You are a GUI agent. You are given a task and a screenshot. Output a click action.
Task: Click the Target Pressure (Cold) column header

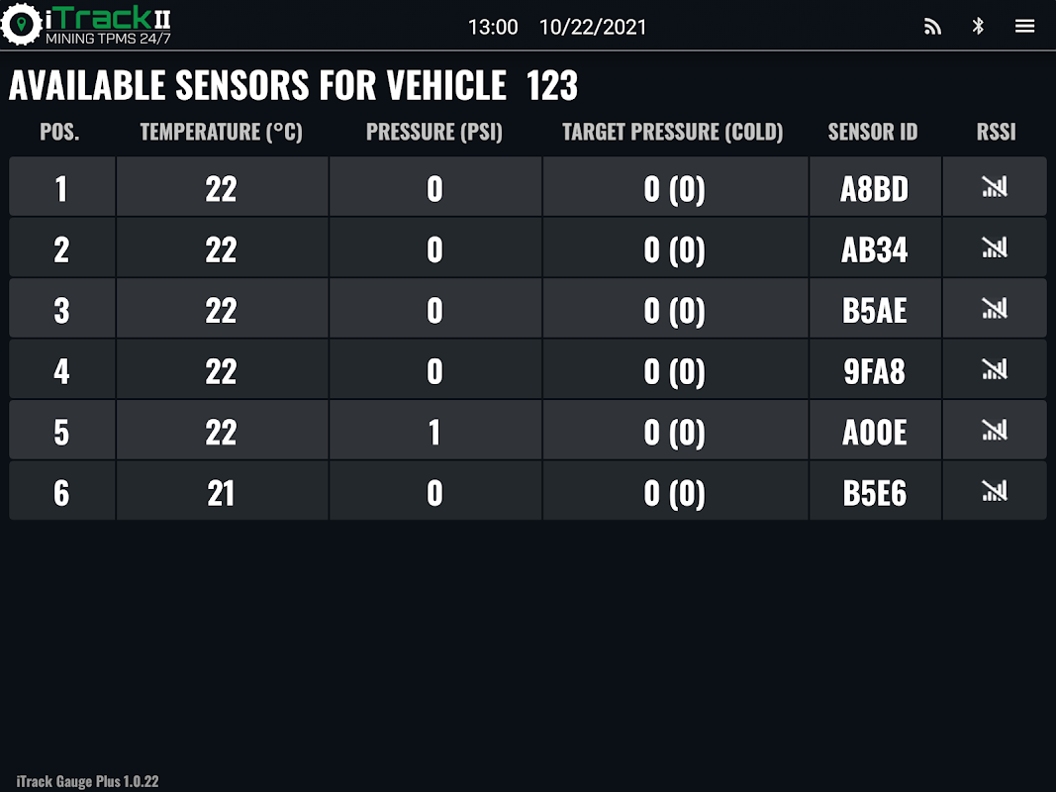point(673,132)
